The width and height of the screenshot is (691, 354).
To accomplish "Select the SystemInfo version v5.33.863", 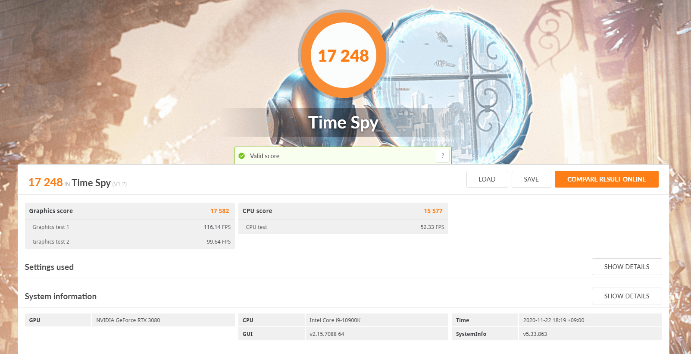I will [535, 334].
